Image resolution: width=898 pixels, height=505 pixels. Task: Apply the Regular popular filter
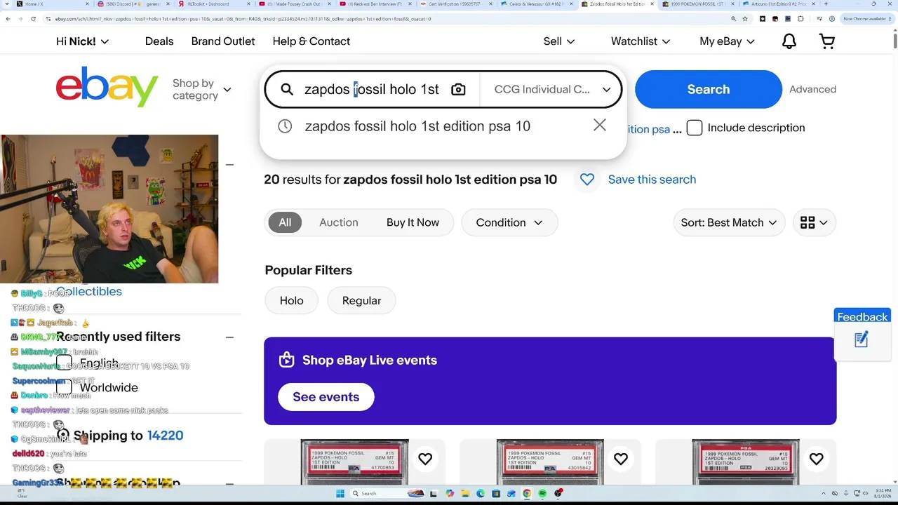(x=361, y=300)
